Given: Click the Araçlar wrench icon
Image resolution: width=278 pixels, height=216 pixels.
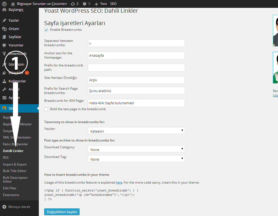Looking at the screenshot, I should point(4,89).
